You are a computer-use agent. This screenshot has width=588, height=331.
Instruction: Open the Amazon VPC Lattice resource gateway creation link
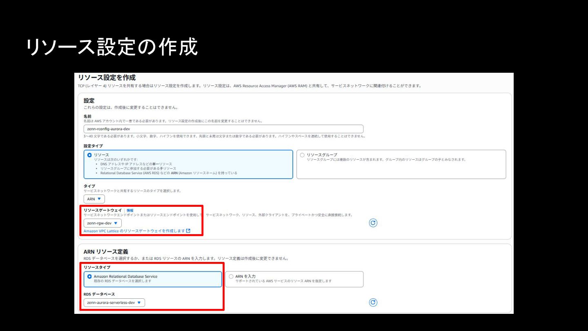click(134, 231)
